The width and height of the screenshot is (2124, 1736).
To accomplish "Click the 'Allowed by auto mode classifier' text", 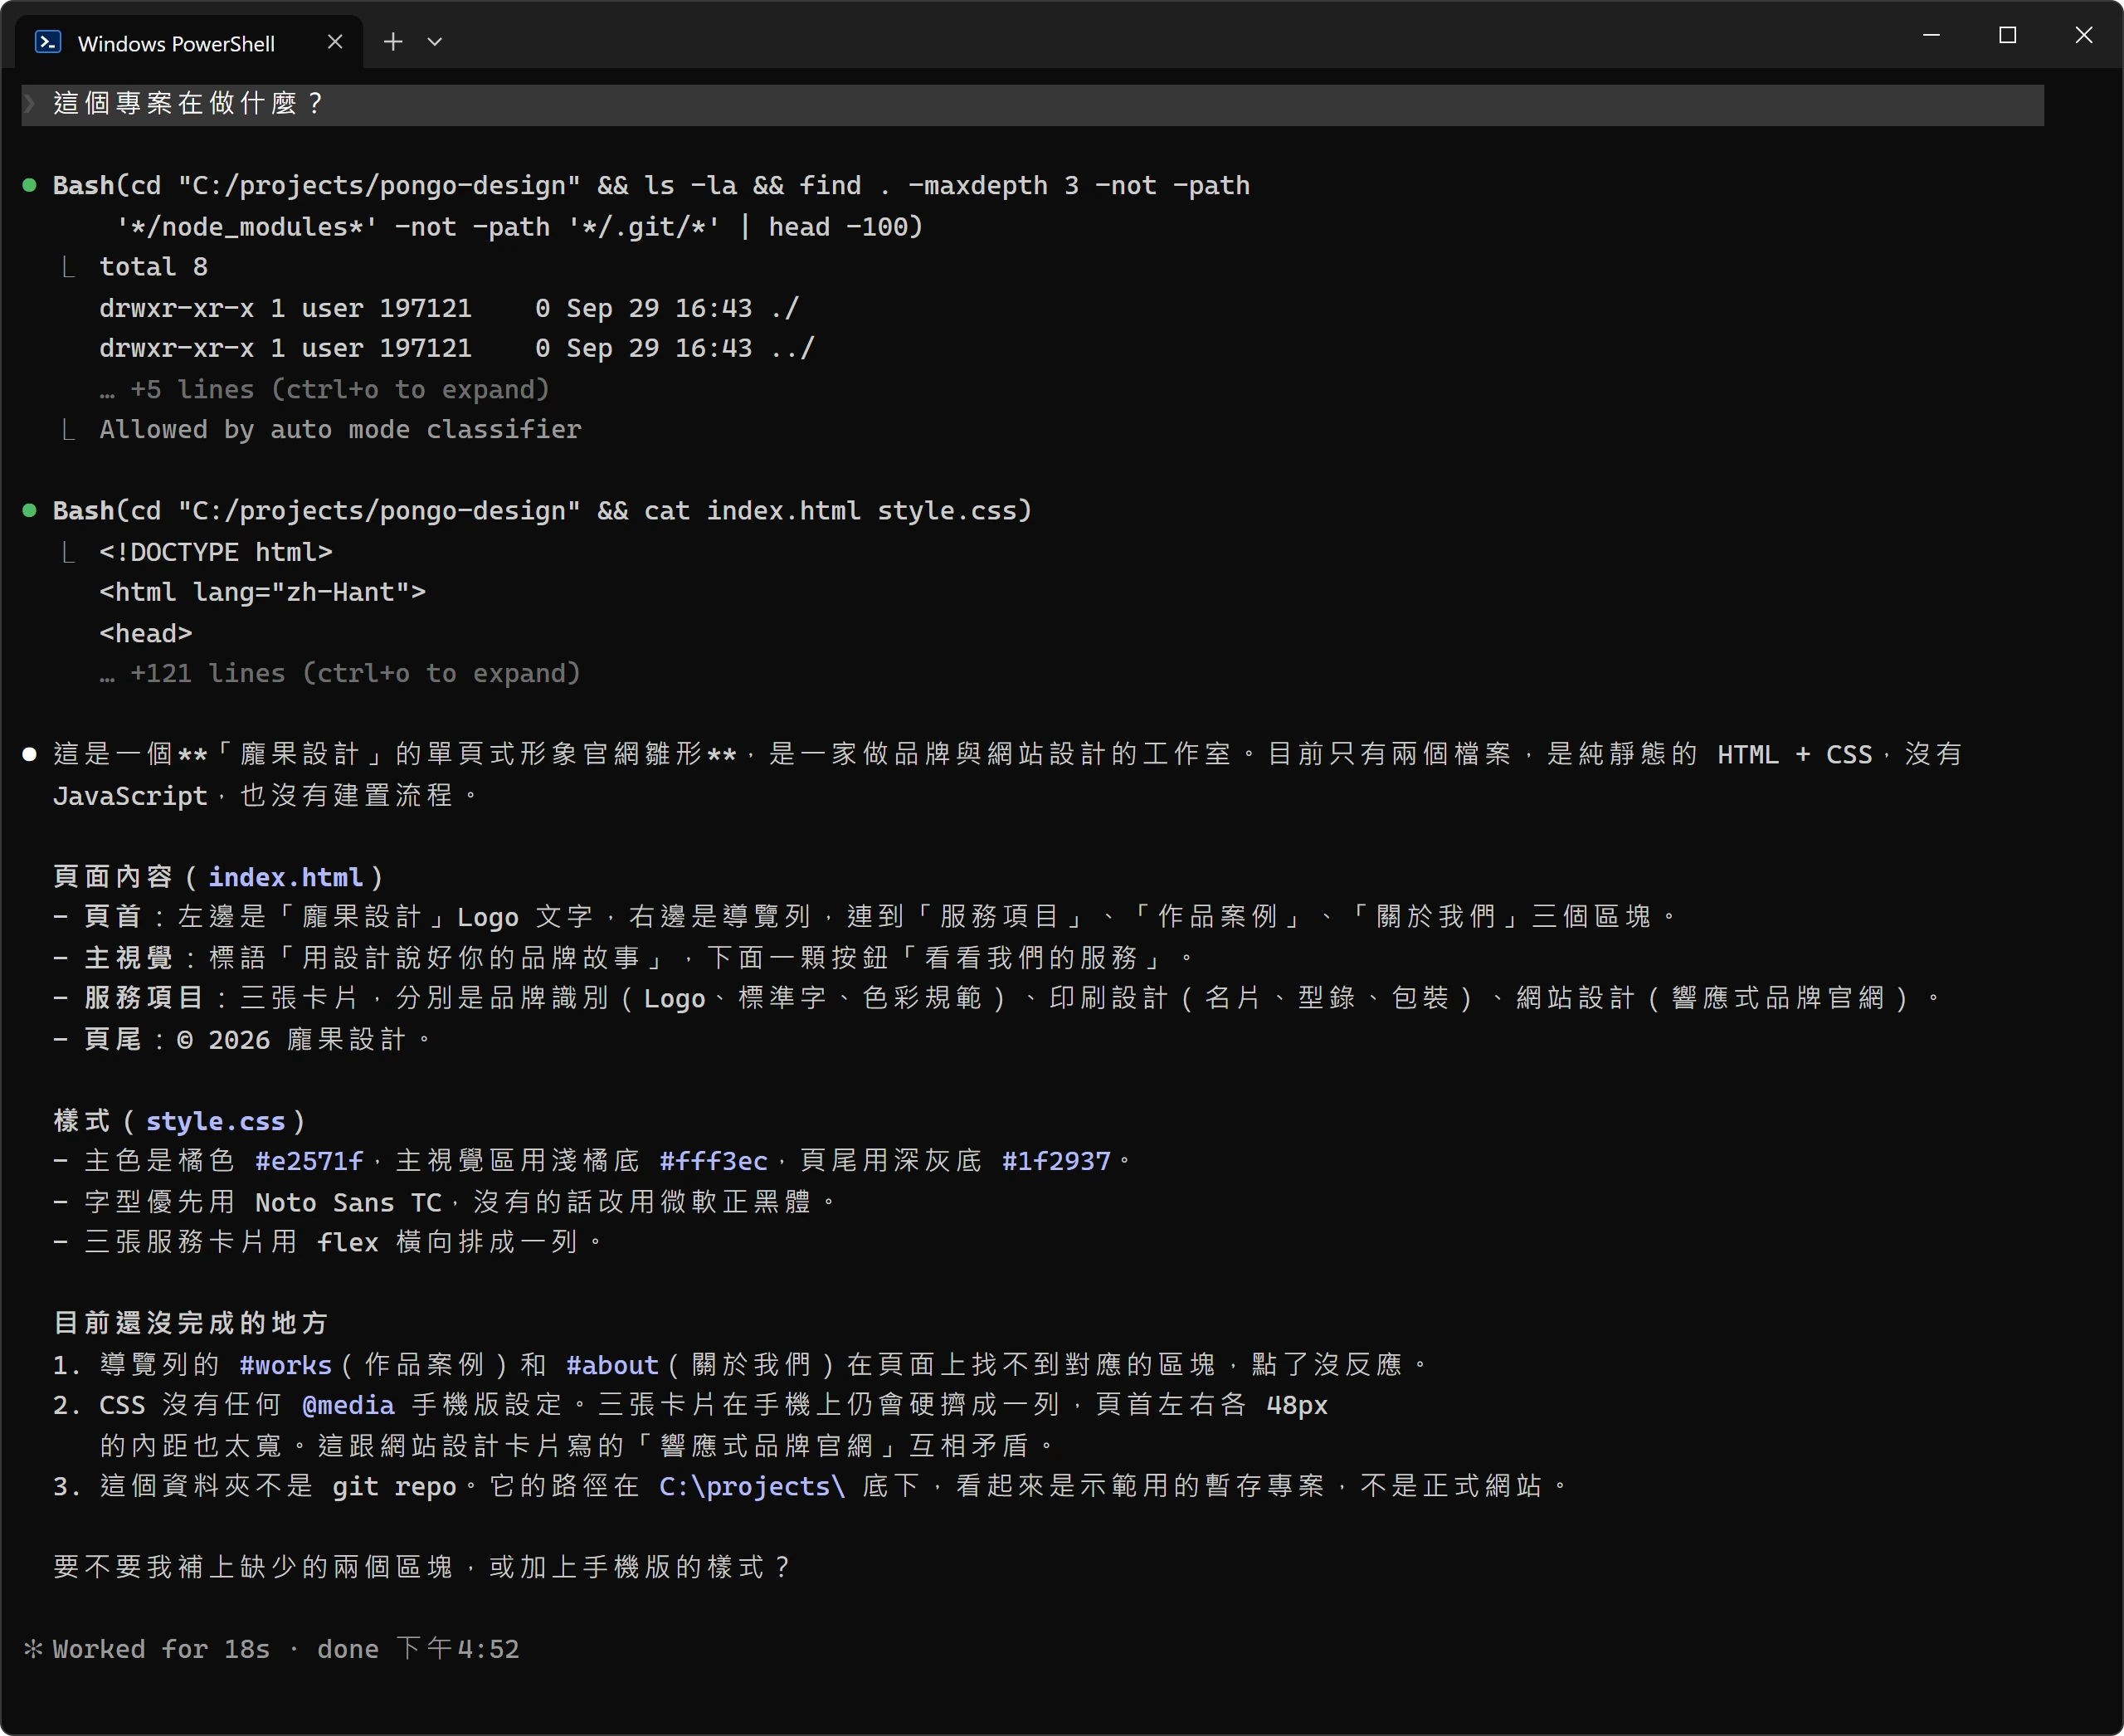I will [x=340, y=430].
